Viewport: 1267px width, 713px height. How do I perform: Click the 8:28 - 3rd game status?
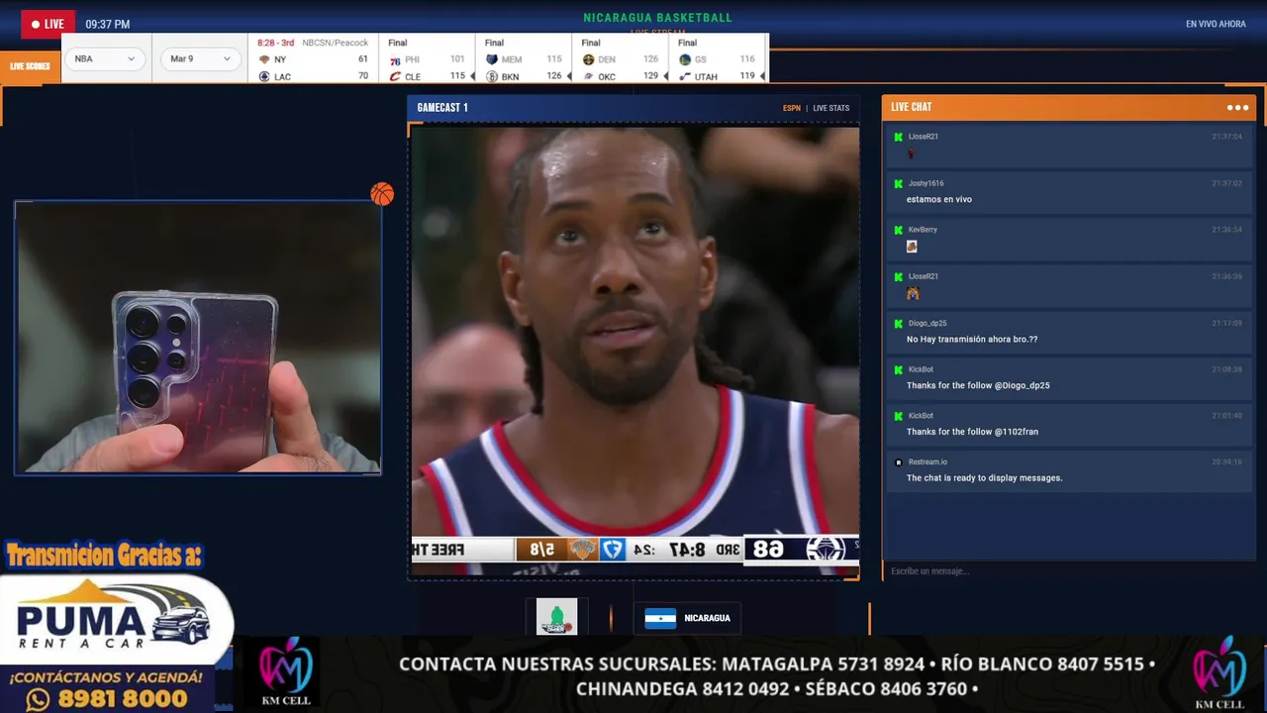(276, 43)
